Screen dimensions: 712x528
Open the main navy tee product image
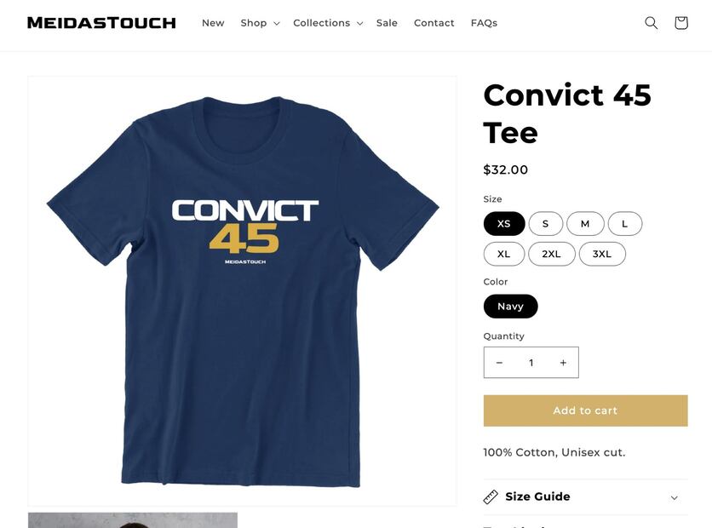[242, 290]
